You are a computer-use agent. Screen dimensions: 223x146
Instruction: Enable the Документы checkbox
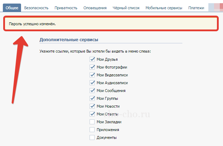[92, 137]
